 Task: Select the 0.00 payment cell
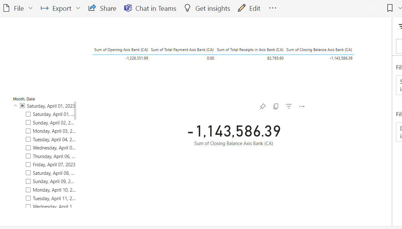[210, 58]
